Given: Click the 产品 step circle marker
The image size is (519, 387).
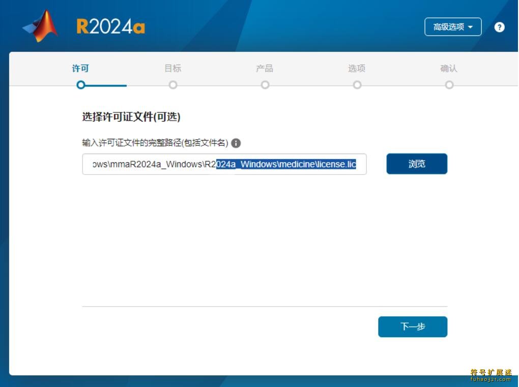Looking at the screenshot, I should [265, 85].
